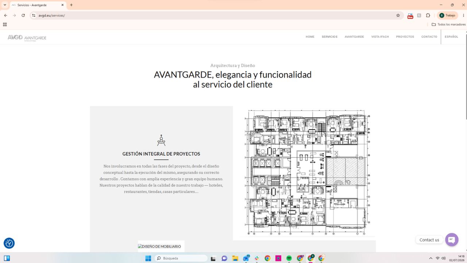Open the volume tray icon
The width and height of the screenshot is (467, 263).
(x=444, y=258)
